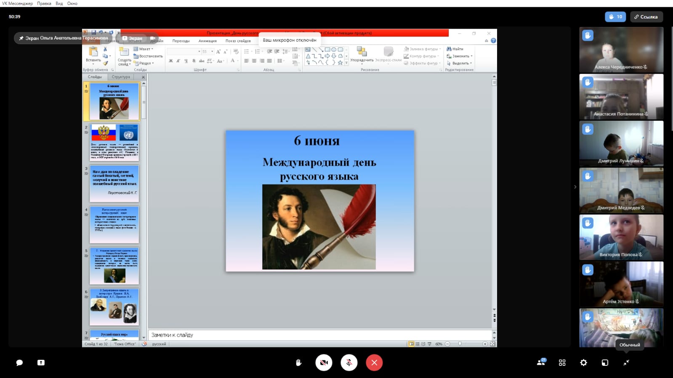Open the Переходы ribbon tab
This screenshot has height=378, width=673.
coord(181,41)
